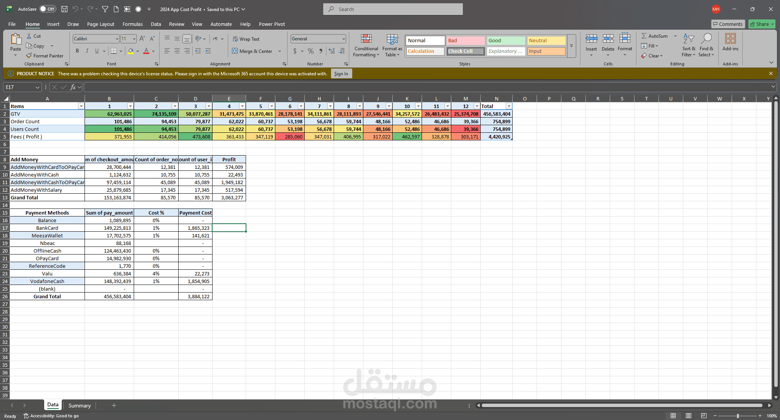Click the Borders icon
Image resolution: width=780 pixels, height=420 pixels.
pos(113,51)
